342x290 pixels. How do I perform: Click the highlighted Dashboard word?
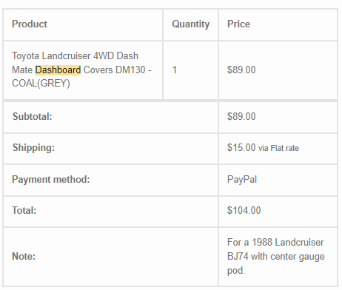tap(58, 70)
